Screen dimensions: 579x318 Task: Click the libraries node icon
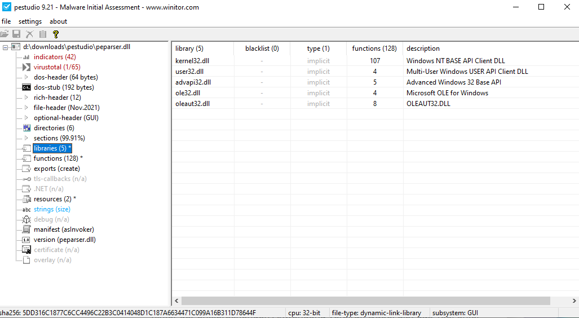[26, 148]
